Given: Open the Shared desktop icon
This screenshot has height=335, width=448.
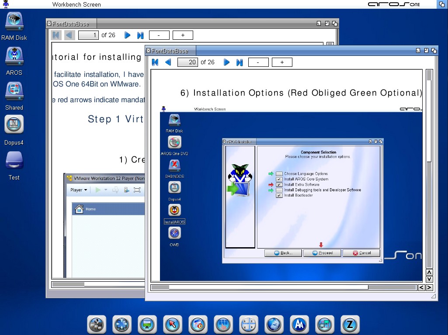Looking at the screenshot, I should pos(14,91).
